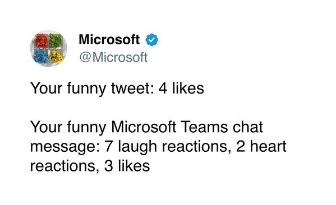Click the green flowers quadrant of avatar
336x205 pixels.
point(56,41)
